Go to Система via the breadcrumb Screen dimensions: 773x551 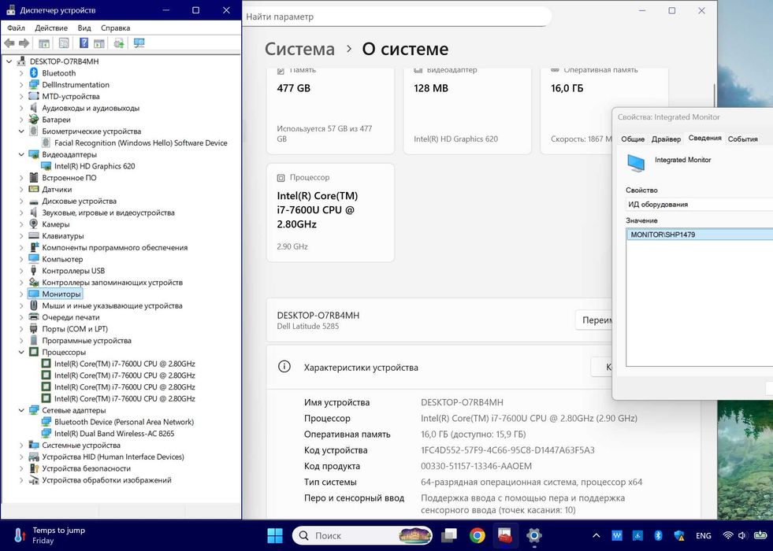click(x=299, y=49)
